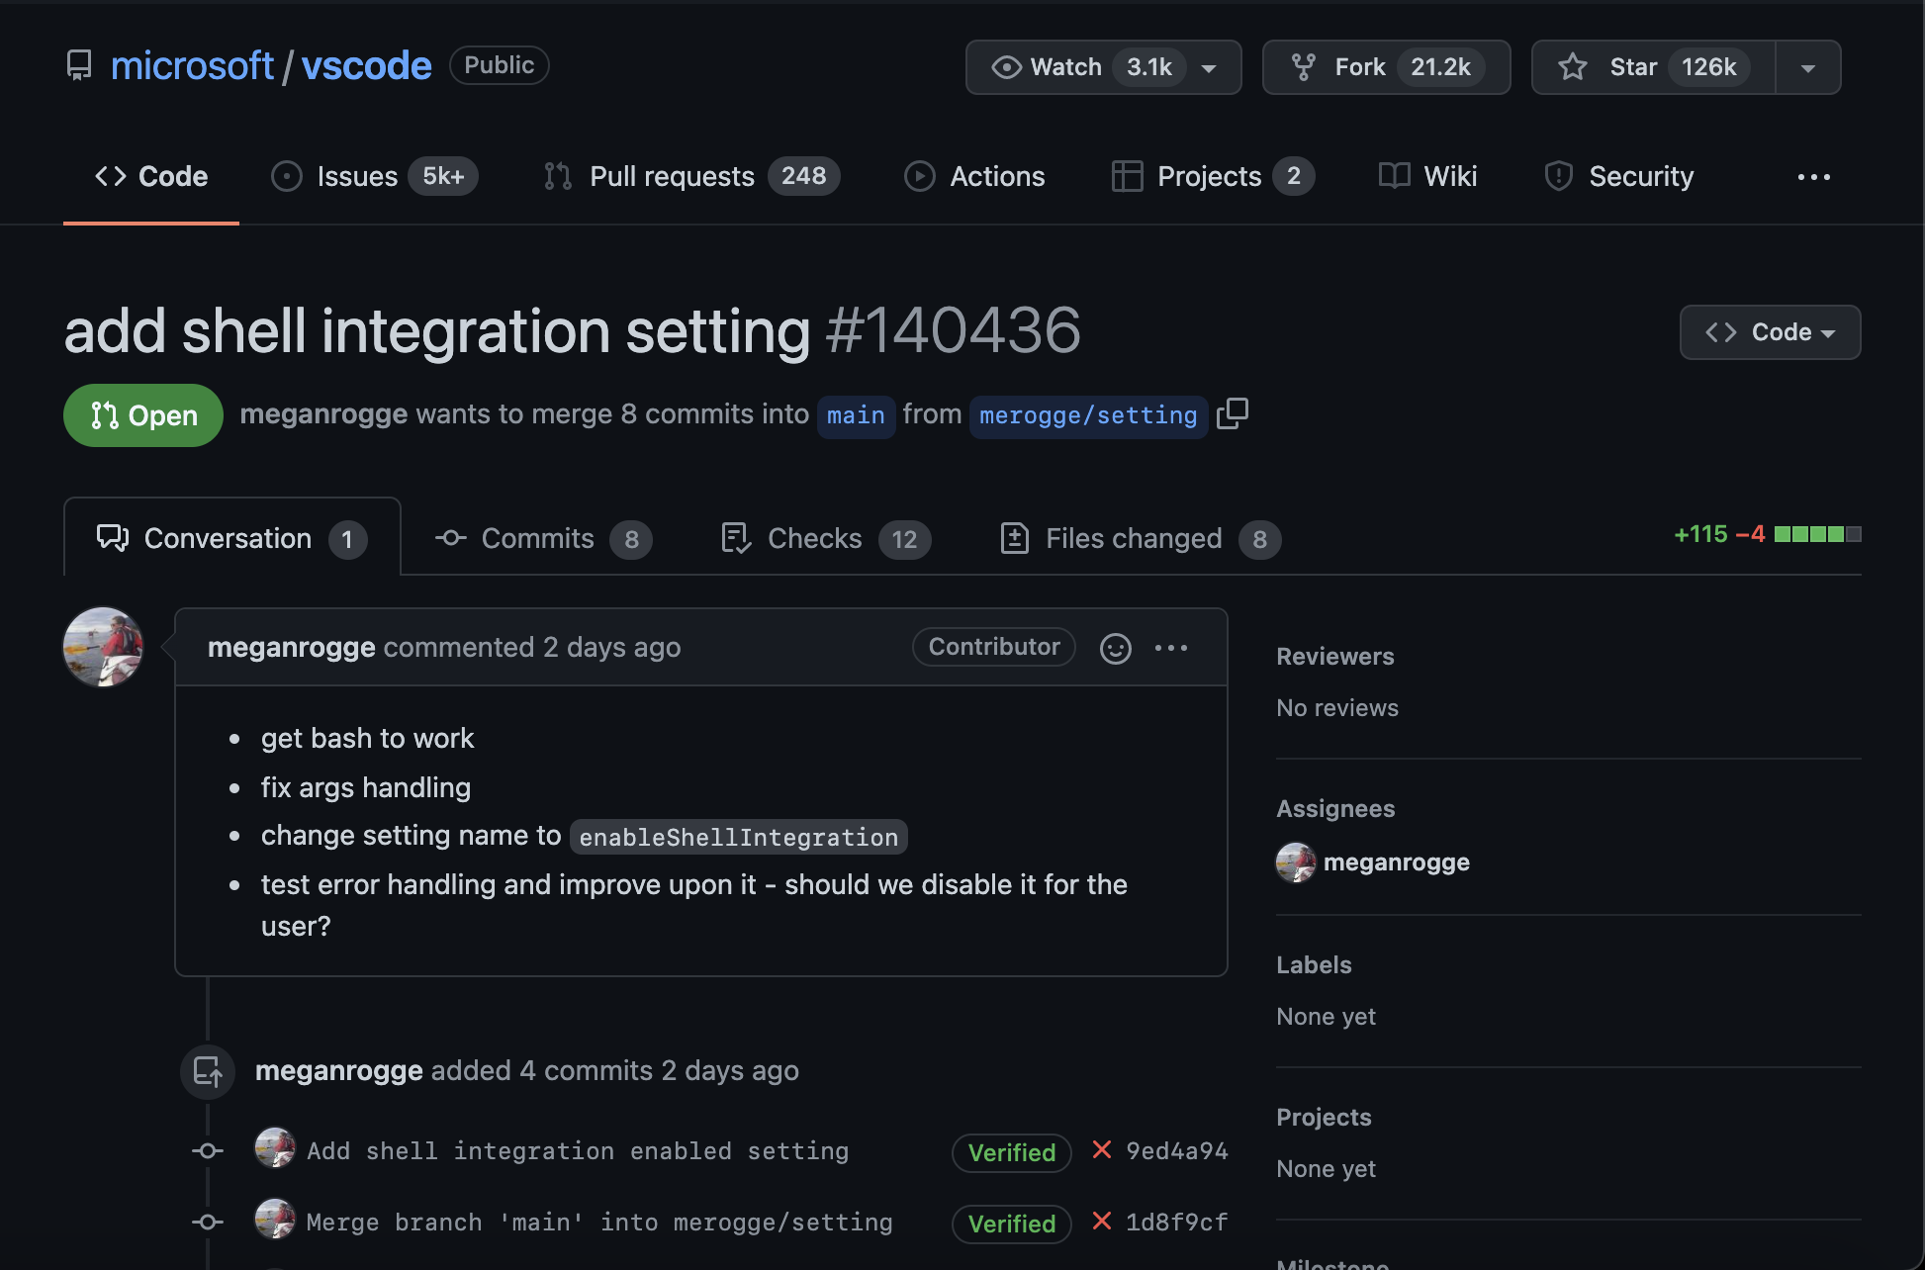
Task: Click the diffstat color bar blocks
Action: [1817, 534]
